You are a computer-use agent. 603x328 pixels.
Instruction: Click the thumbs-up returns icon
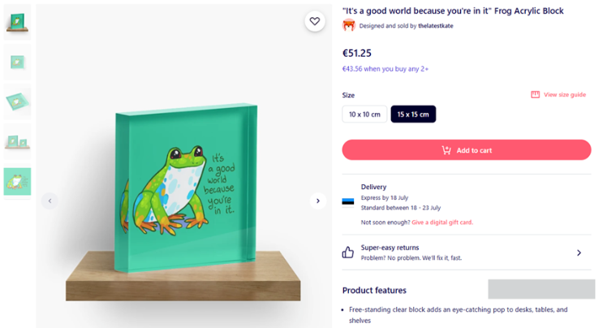coord(348,252)
